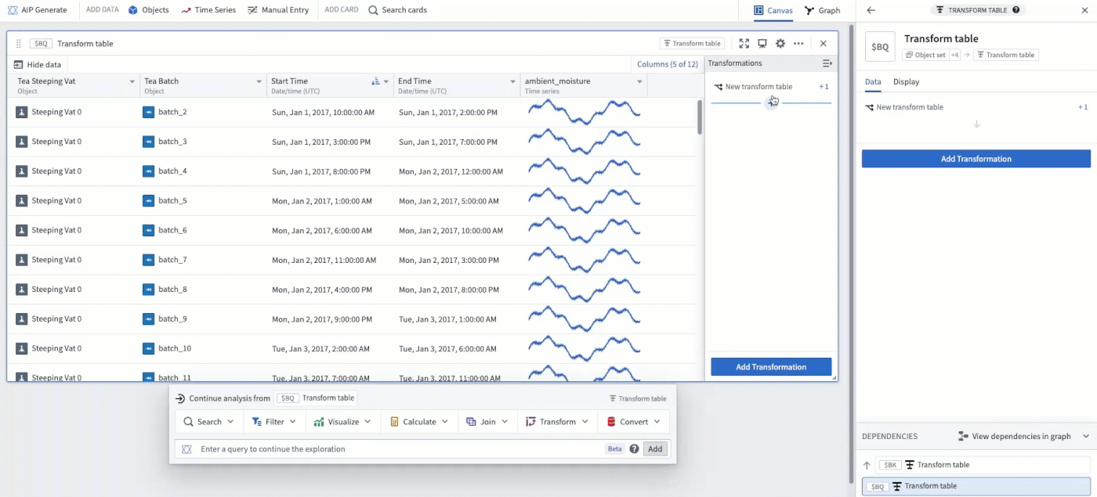Open the three-dots more options menu
Screen dimensions: 1097x497
[x=798, y=44]
